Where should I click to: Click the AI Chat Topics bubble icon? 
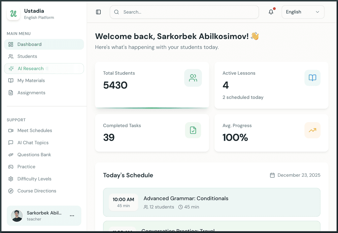pos(11,143)
